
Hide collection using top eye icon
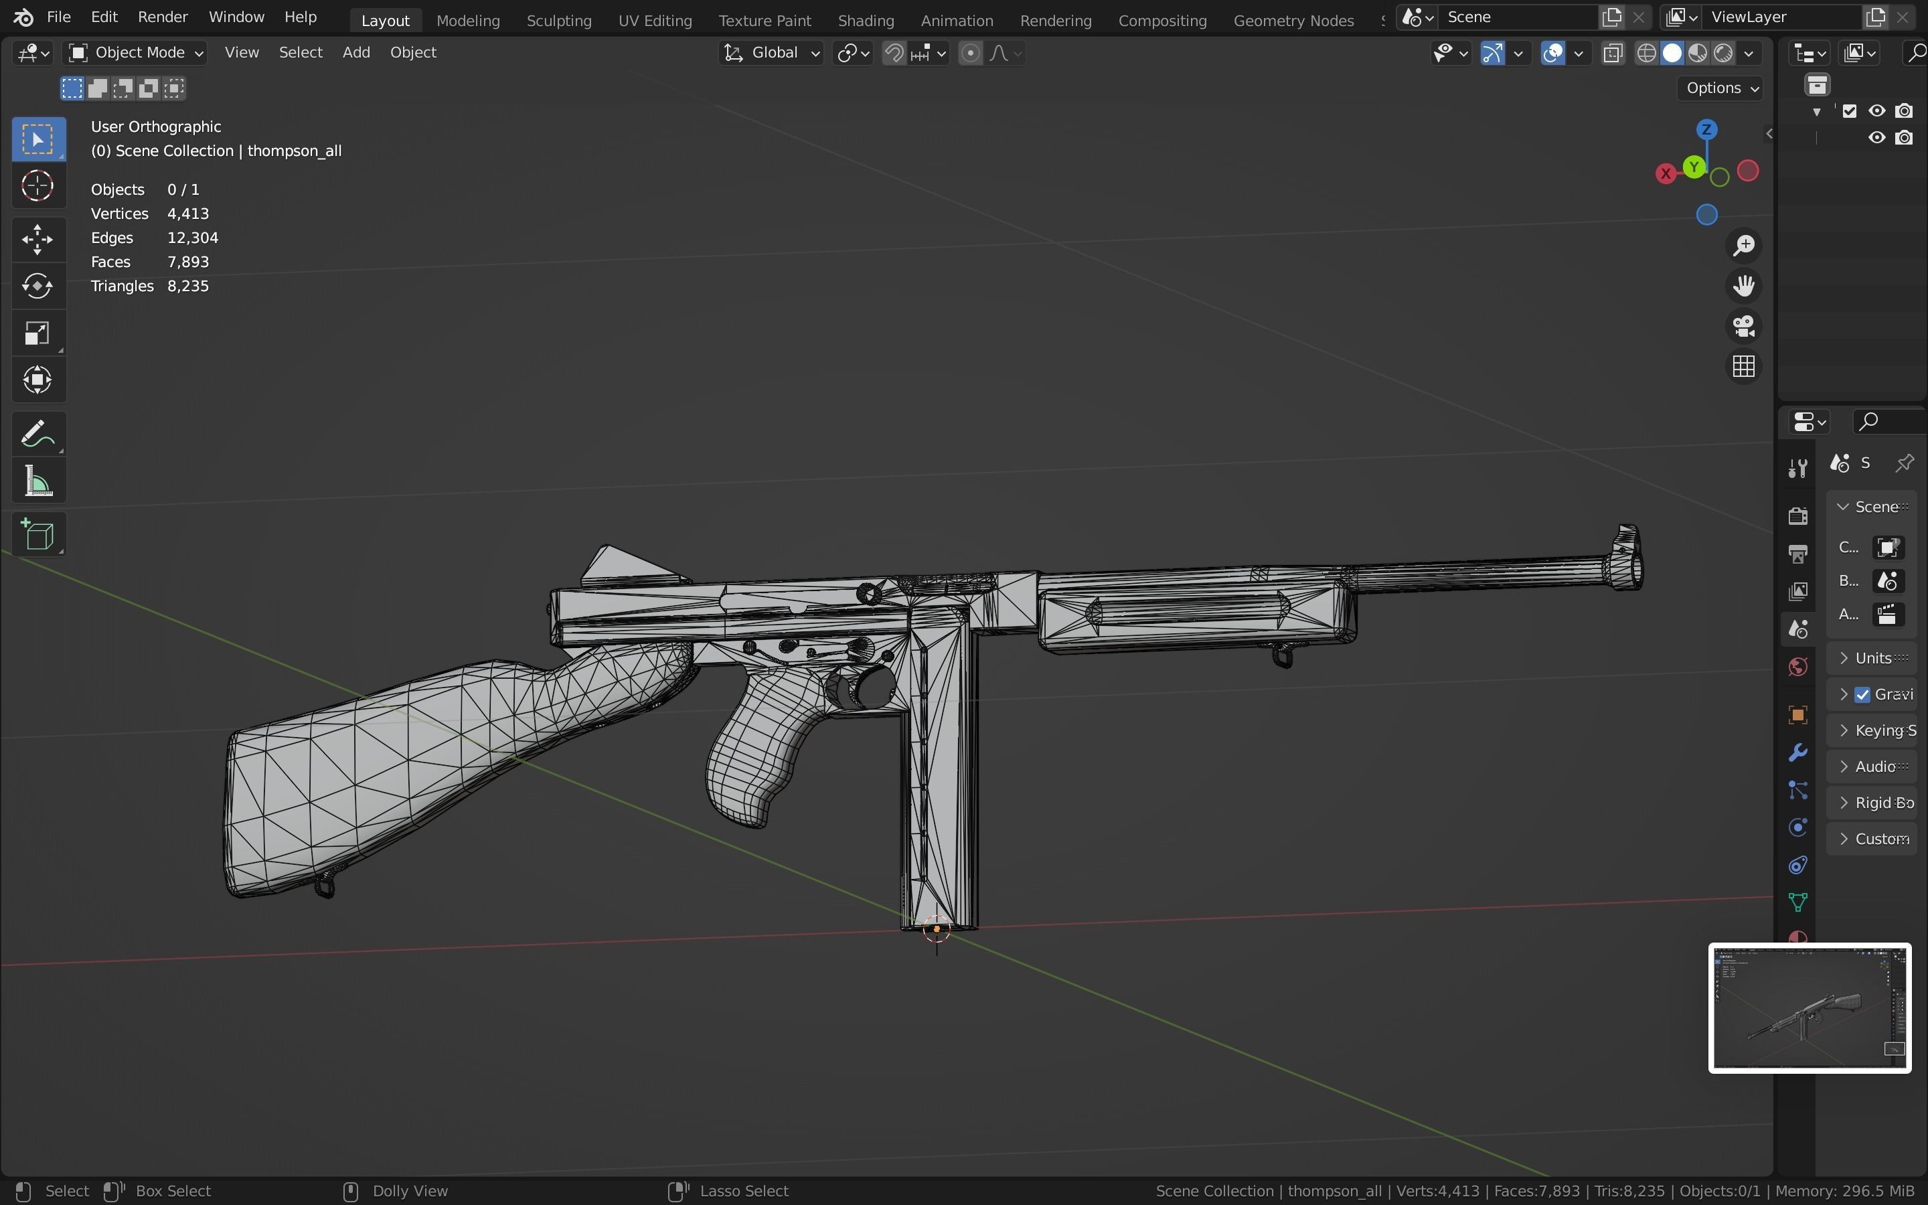[1876, 110]
